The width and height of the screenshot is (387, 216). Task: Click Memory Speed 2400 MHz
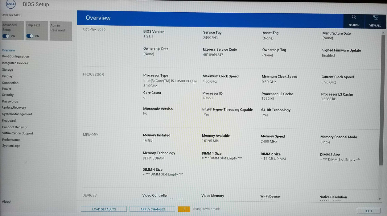click(269, 142)
